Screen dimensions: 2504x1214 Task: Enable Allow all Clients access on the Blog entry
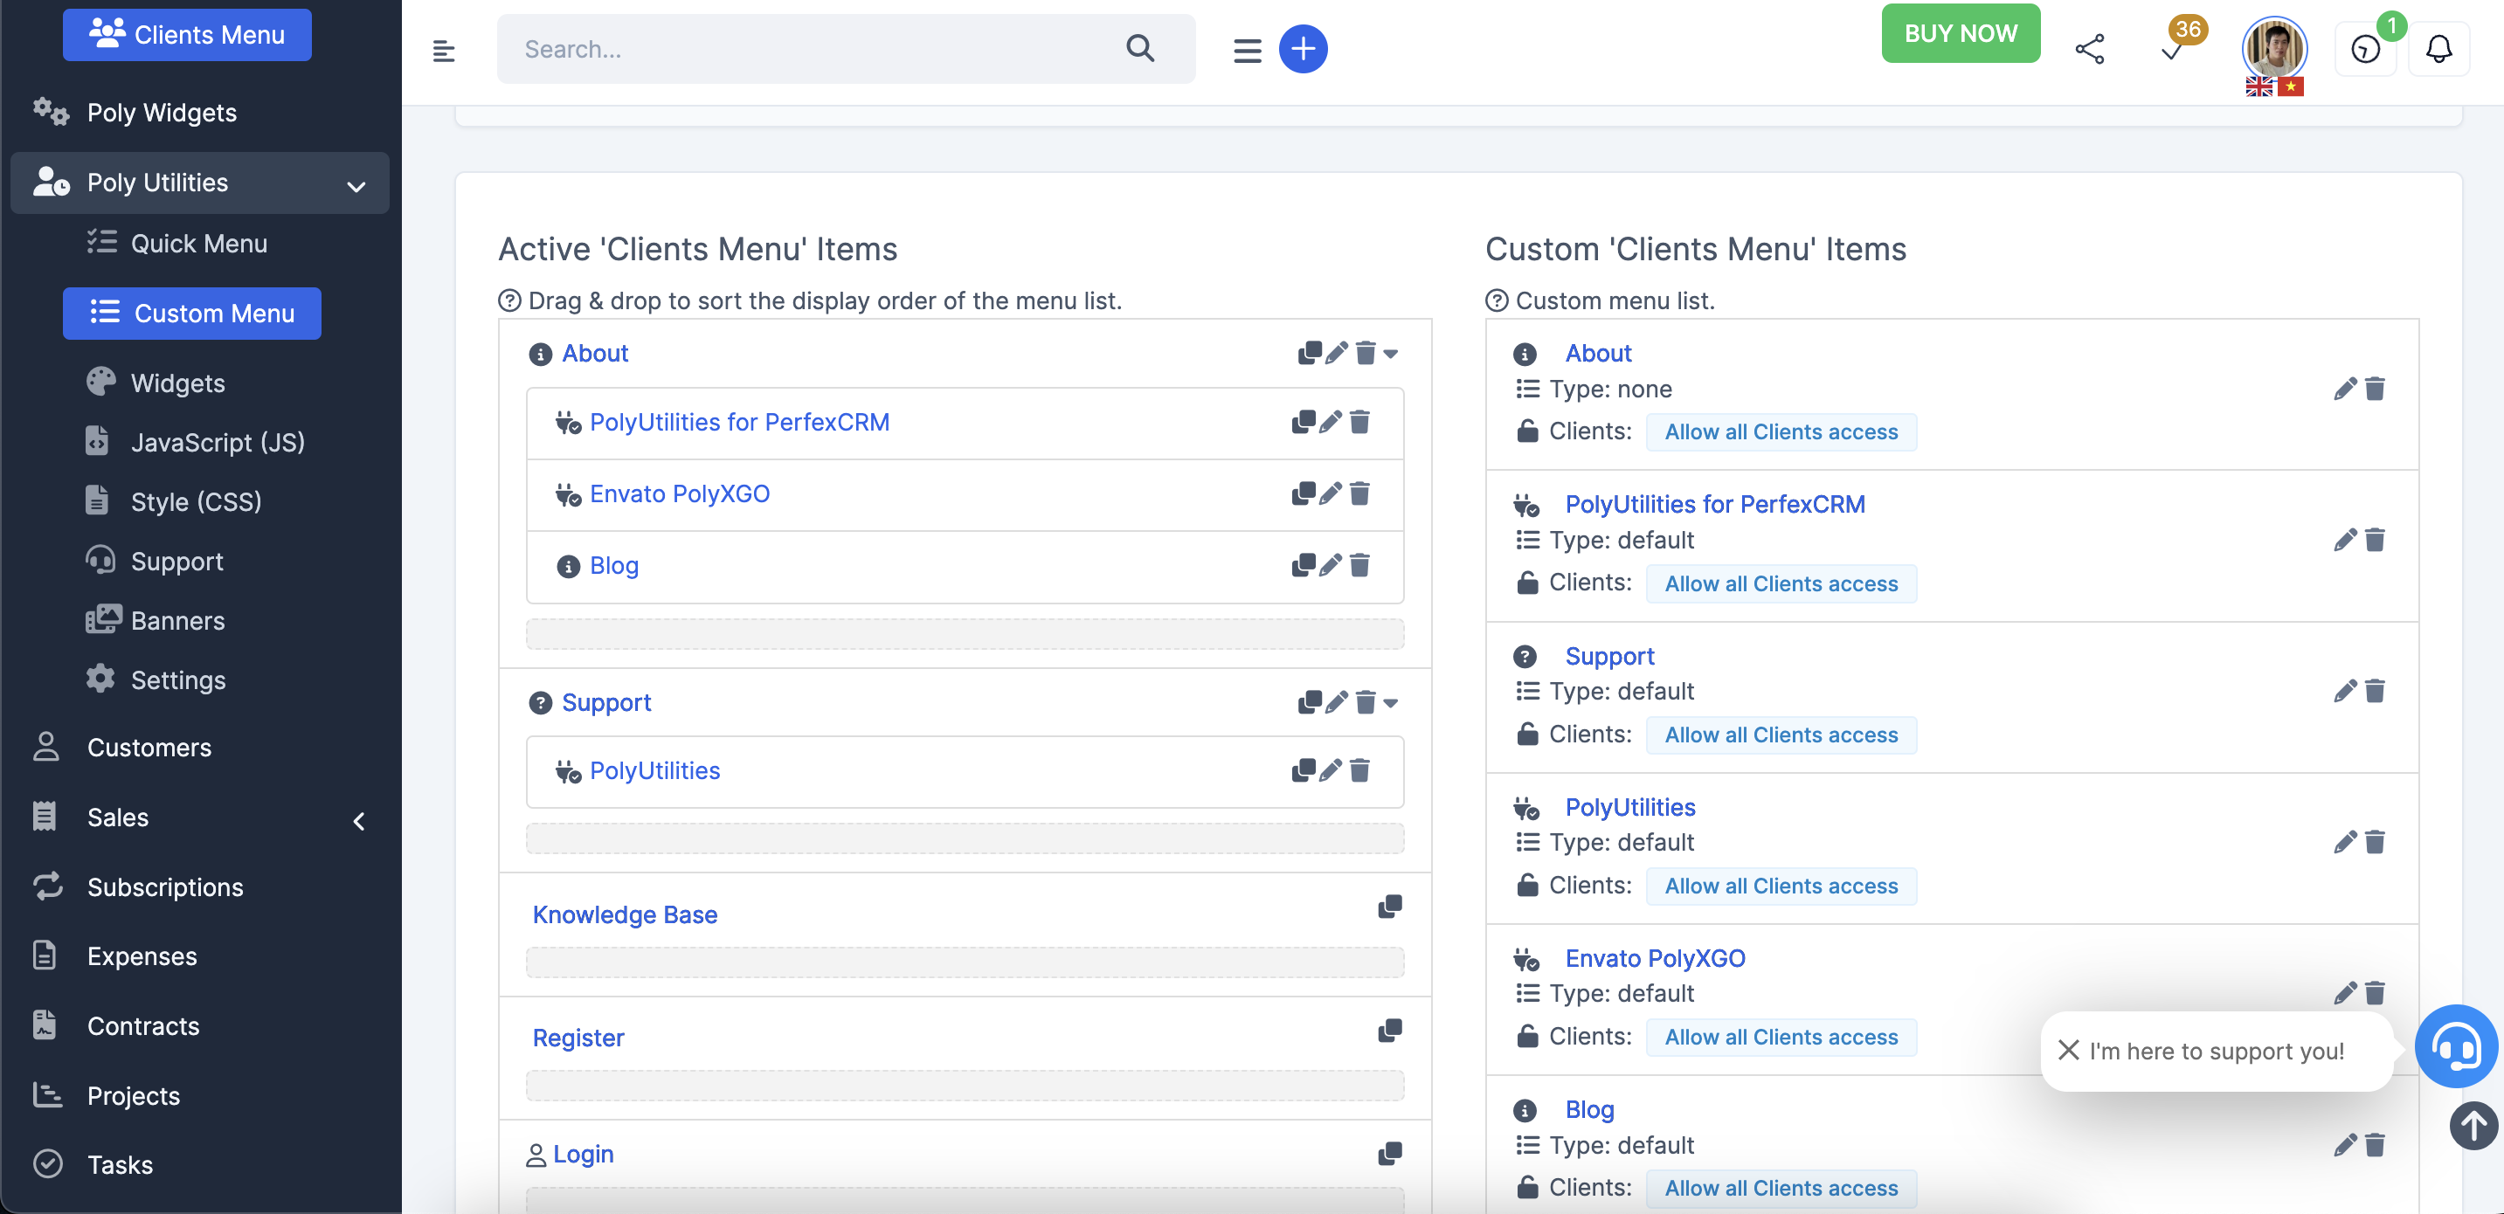[1781, 1188]
